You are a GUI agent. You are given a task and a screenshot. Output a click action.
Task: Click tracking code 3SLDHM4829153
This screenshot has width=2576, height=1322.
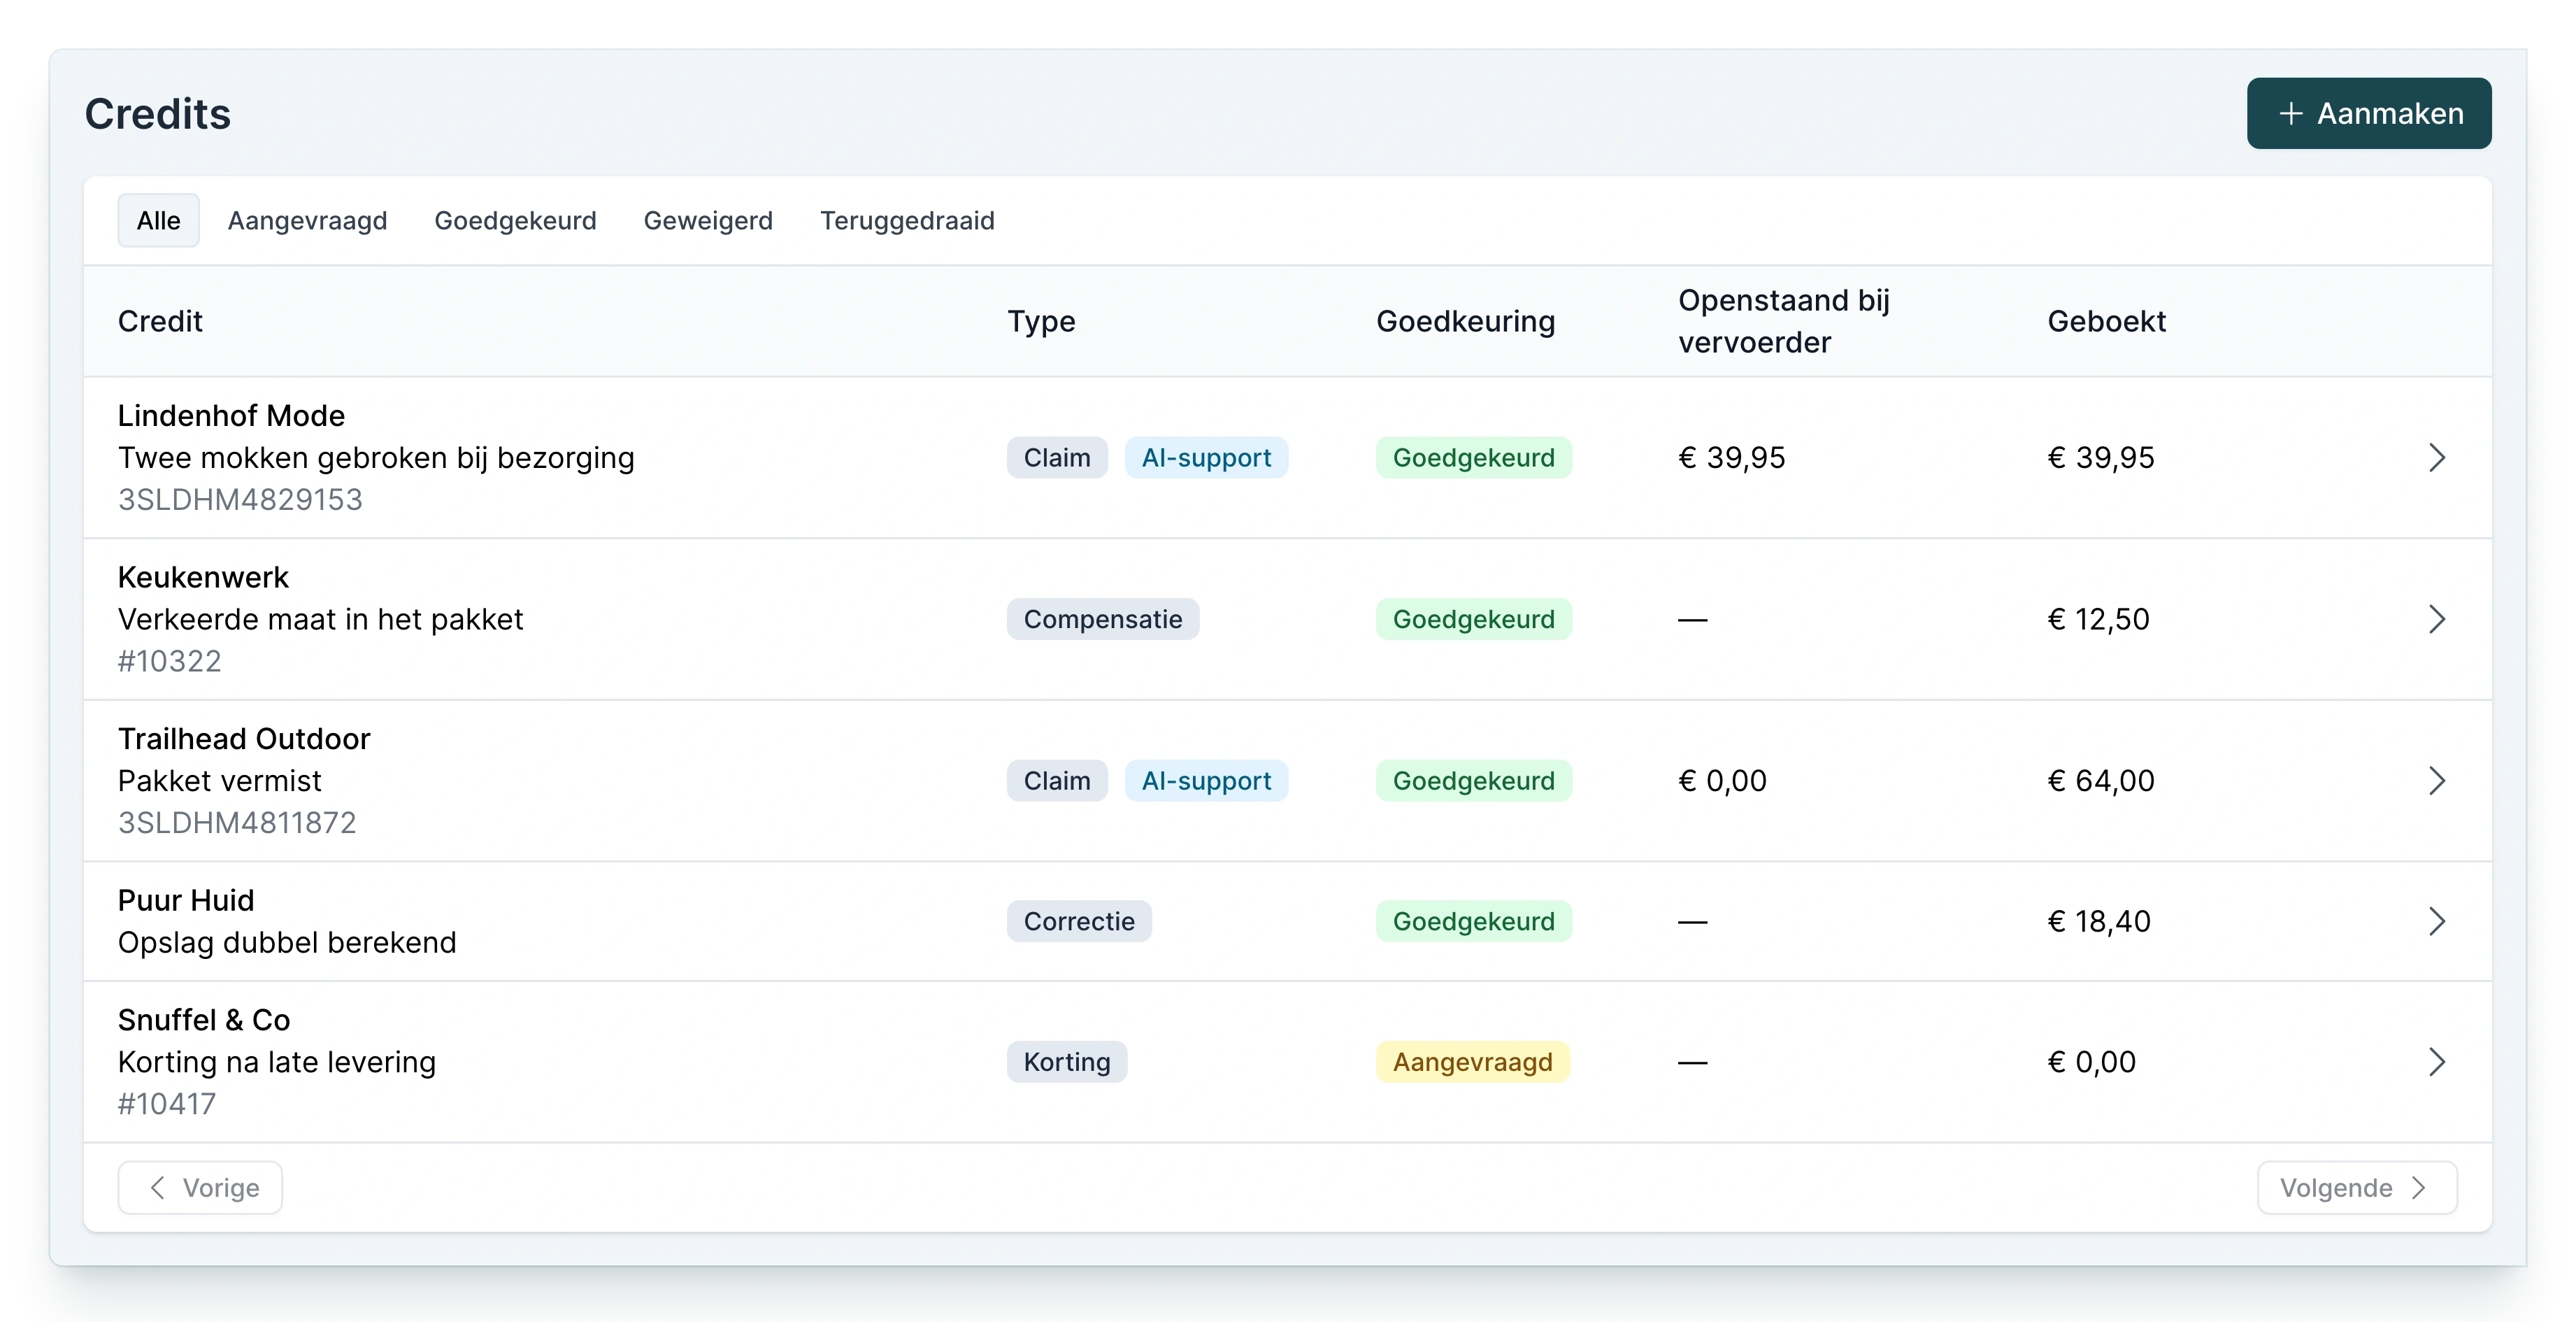coord(240,500)
